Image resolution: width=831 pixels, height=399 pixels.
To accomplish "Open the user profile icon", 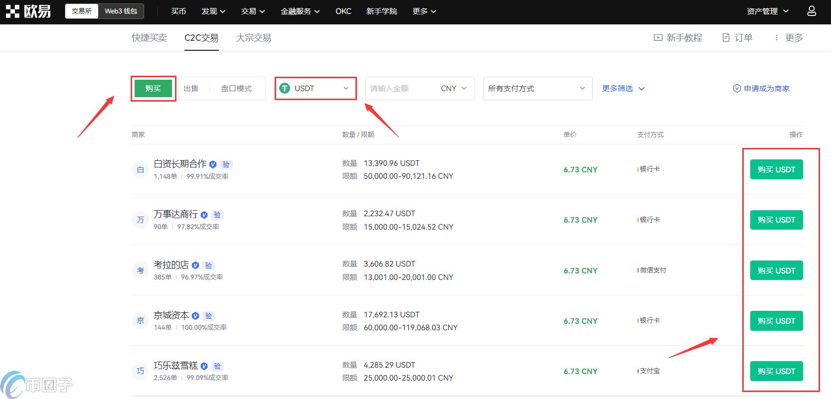I will tap(812, 11).
